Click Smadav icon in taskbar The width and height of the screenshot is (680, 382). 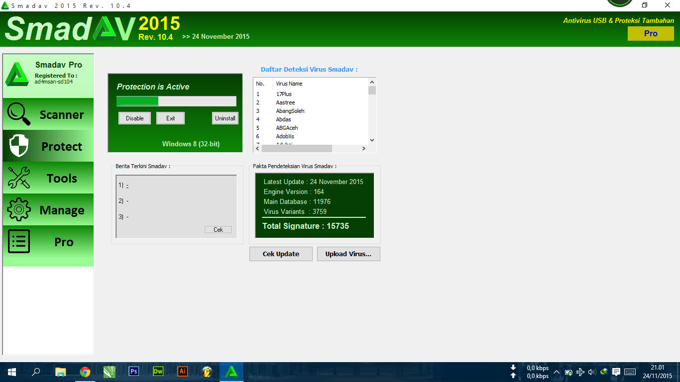click(x=231, y=372)
